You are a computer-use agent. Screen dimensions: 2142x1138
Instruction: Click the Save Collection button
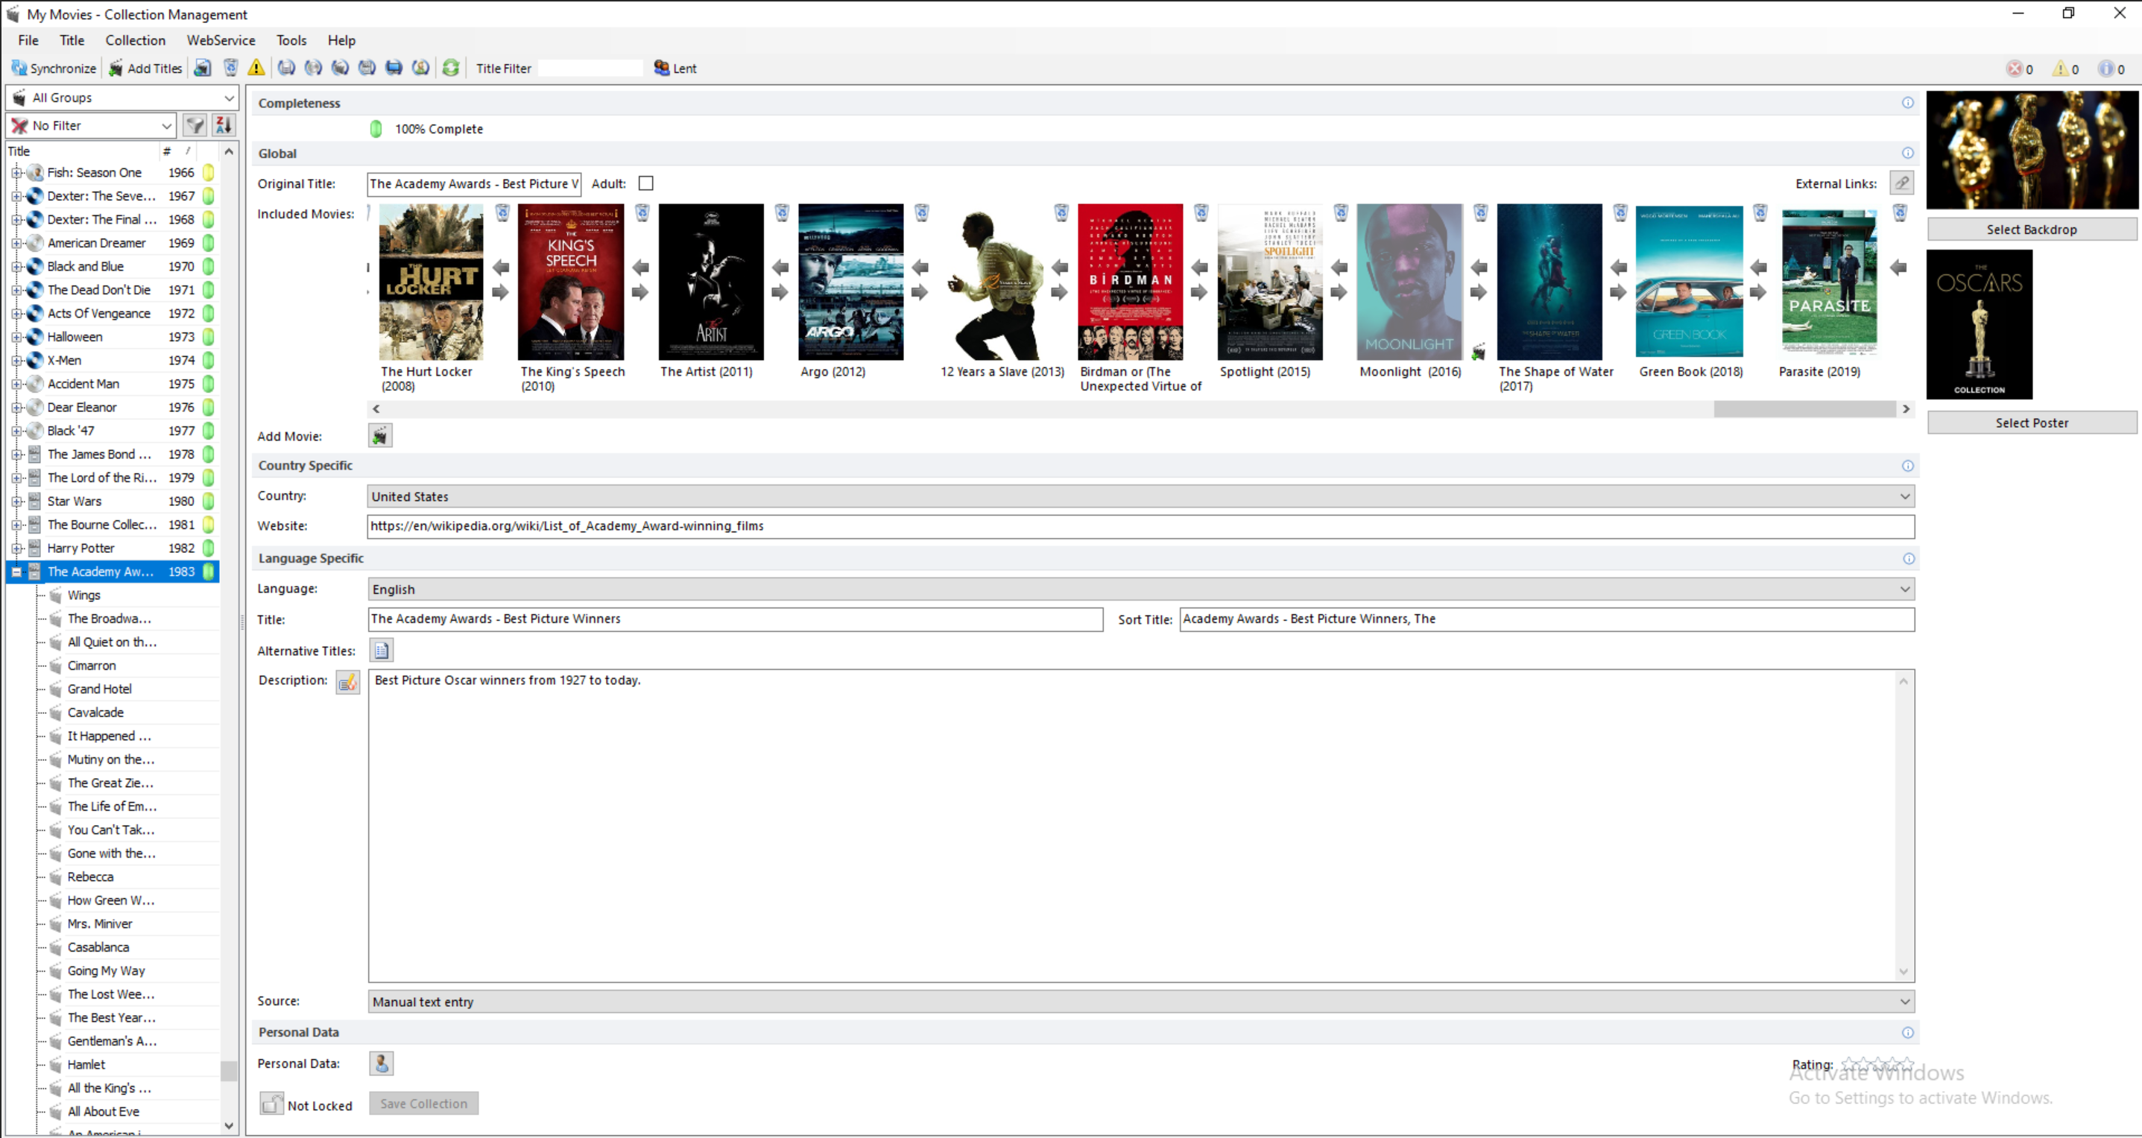(424, 1103)
